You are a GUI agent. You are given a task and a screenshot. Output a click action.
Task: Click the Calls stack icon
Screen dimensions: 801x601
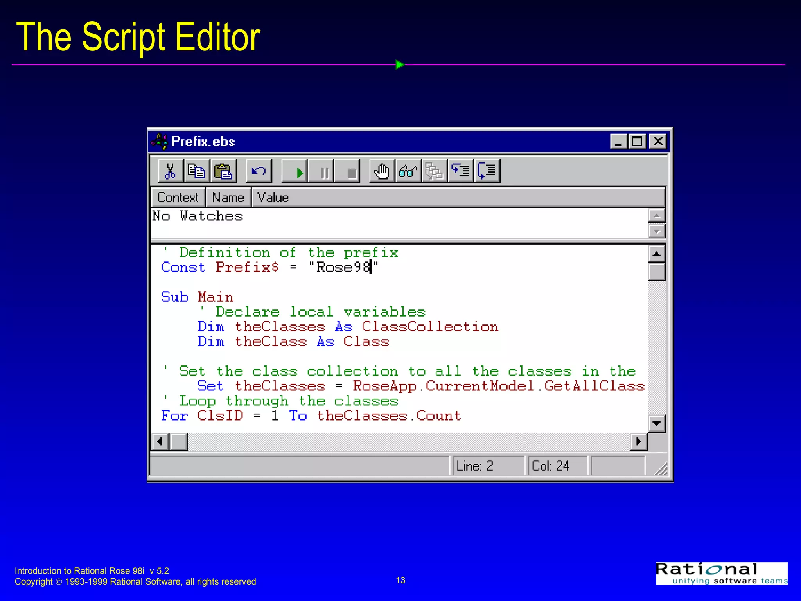435,171
